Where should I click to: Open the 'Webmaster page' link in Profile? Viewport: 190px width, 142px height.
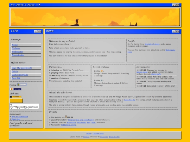pos(170,50)
